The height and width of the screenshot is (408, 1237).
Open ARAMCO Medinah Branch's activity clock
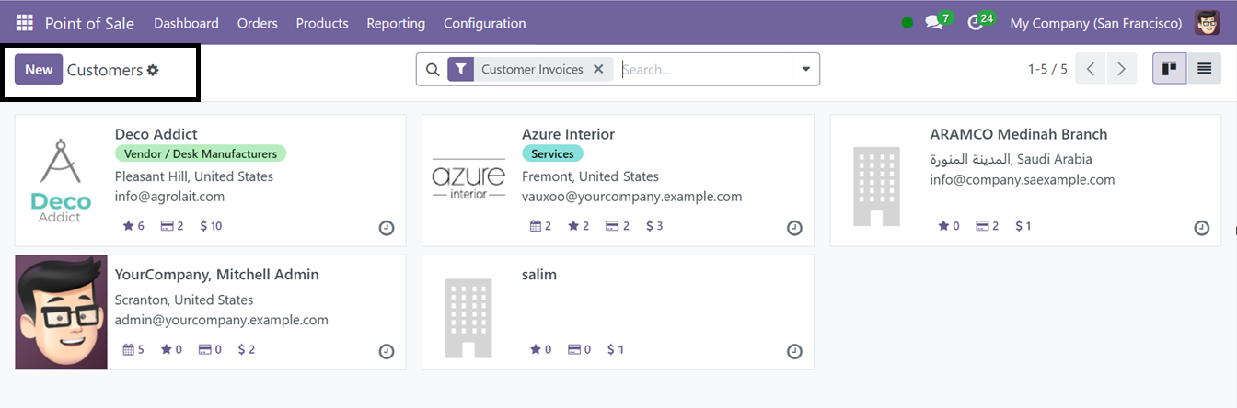(x=1202, y=228)
